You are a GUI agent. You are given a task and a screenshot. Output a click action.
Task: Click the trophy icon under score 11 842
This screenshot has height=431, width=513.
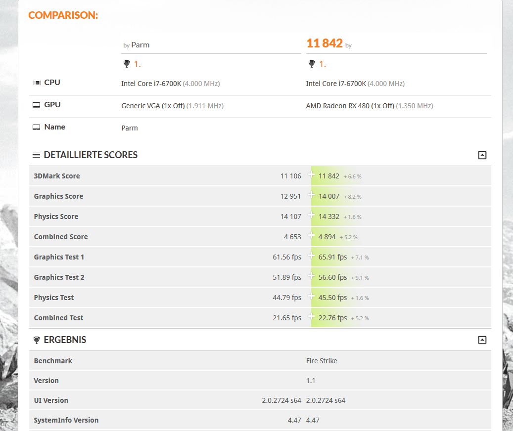[x=312, y=64]
